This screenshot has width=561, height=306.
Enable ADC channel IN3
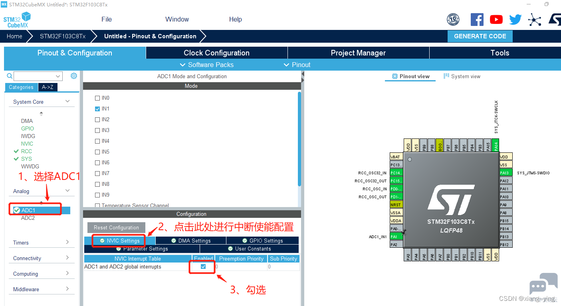pyautogui.click(x=97, y=130)
